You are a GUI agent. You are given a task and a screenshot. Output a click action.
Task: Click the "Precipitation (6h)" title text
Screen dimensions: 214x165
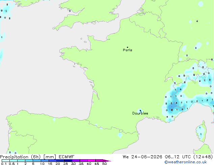click(20, 157)
